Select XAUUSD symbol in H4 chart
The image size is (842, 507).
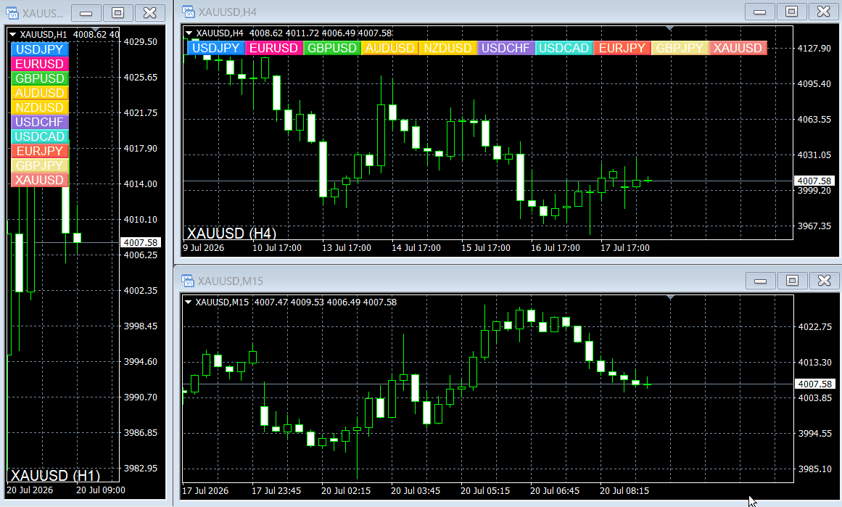[x=738, y=48]
